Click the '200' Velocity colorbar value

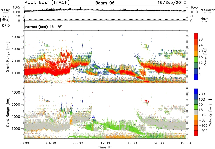202,94
